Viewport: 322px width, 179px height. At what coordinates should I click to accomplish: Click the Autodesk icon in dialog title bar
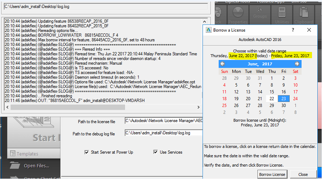(x=209, y=30)
